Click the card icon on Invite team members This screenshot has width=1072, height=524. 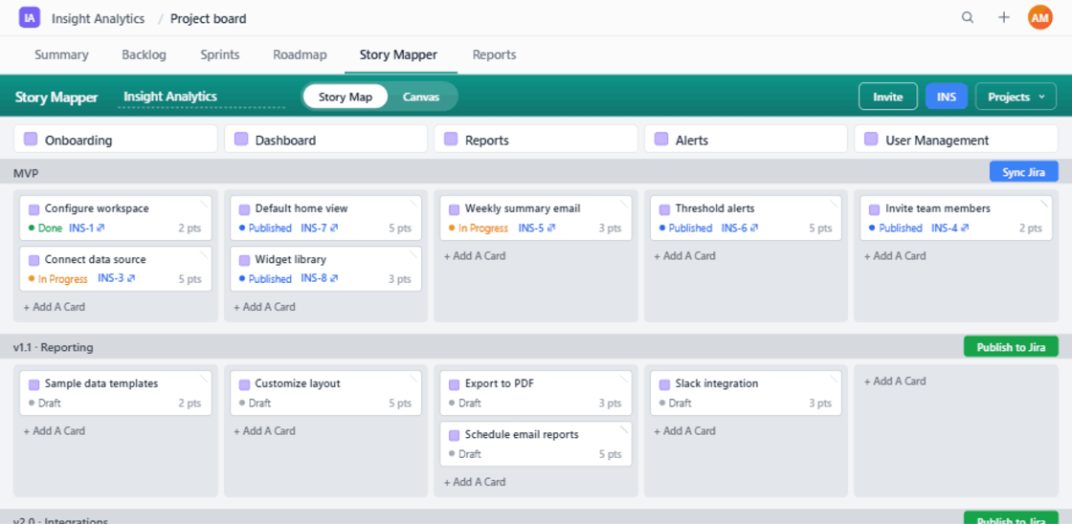click(875, 209)
